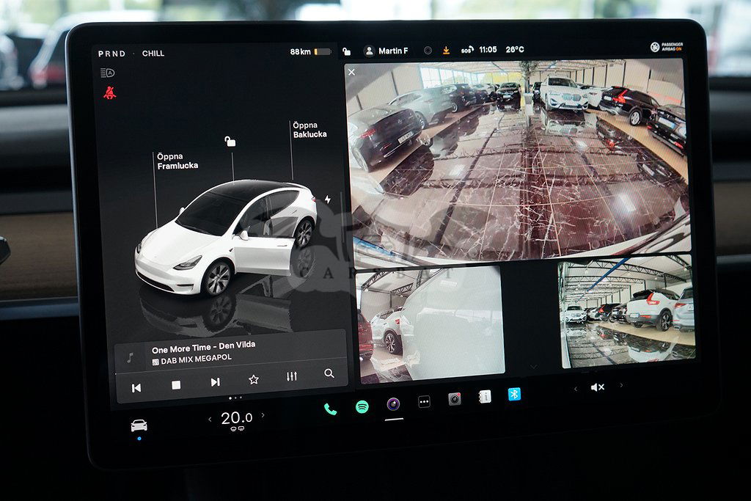Tap the charge port lightning icon
Screen dimensions: 751x501
[328, 200]
